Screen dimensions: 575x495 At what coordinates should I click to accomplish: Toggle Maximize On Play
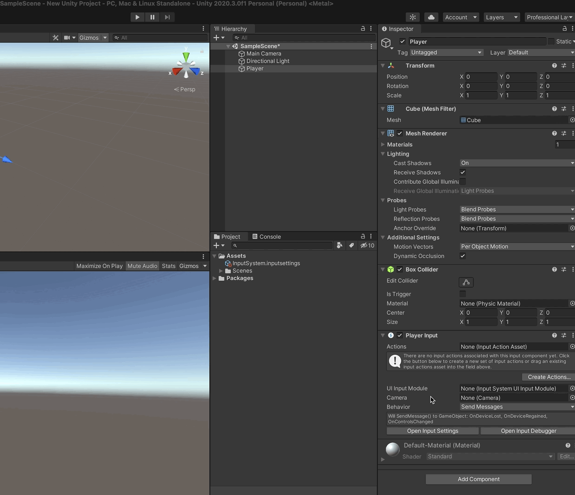click(x=100, y=266)
